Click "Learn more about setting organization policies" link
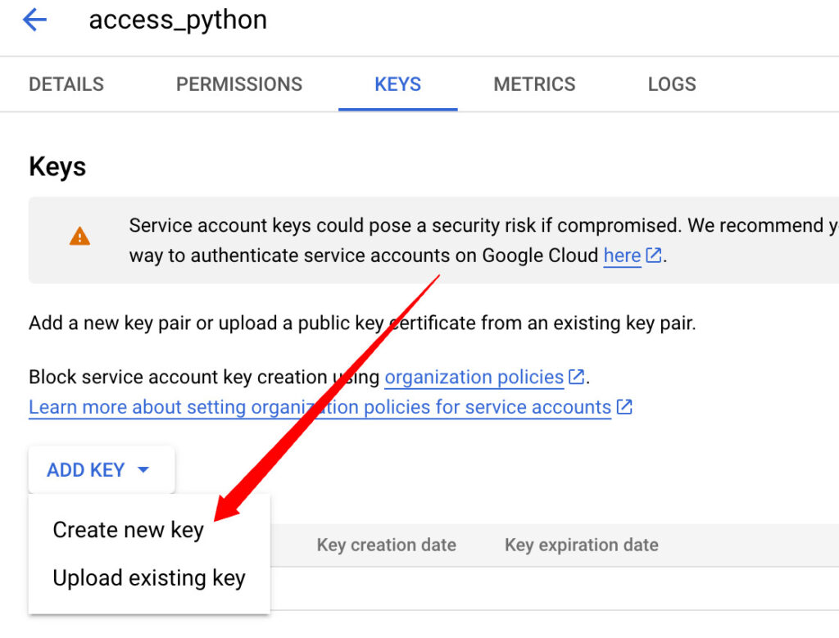Screen dimensions: 839x638 [x=320, y=407]
